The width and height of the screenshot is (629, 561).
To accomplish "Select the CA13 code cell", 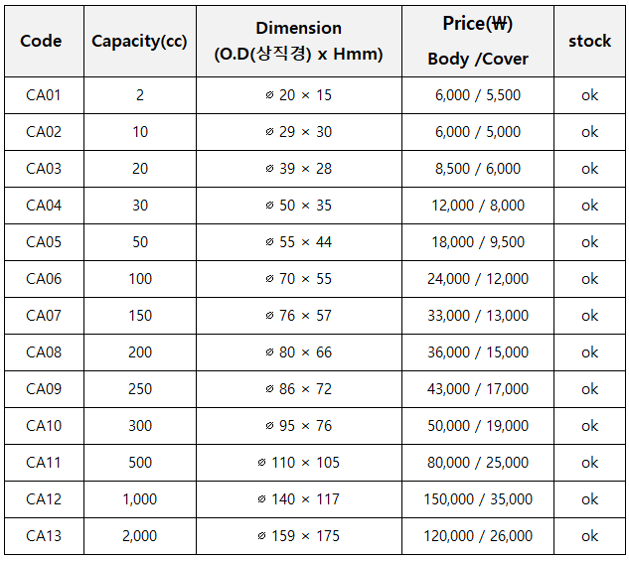I will [x=44, y=536].
